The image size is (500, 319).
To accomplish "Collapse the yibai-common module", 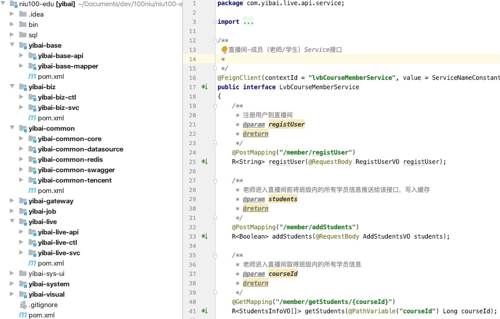I will coord(12,128).
